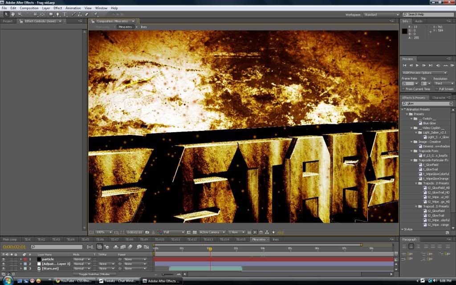Screen dimensions: 456x285
Task: Expand the particle layer properties triangle
Action: point(21,259)
